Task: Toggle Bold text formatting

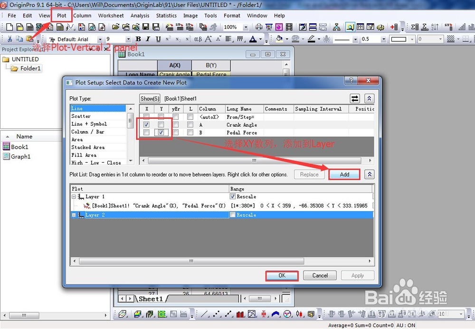Action: [x=138, y=39]
